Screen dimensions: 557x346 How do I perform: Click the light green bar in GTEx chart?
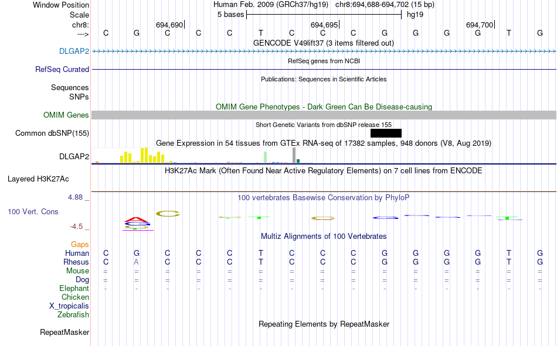(x=266, y=157)
